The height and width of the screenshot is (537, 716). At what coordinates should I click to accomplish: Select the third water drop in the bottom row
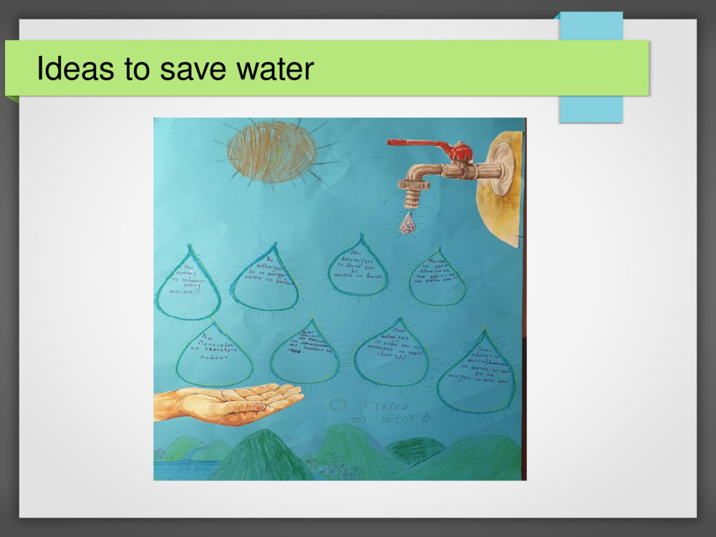click(x=392, y=352)
